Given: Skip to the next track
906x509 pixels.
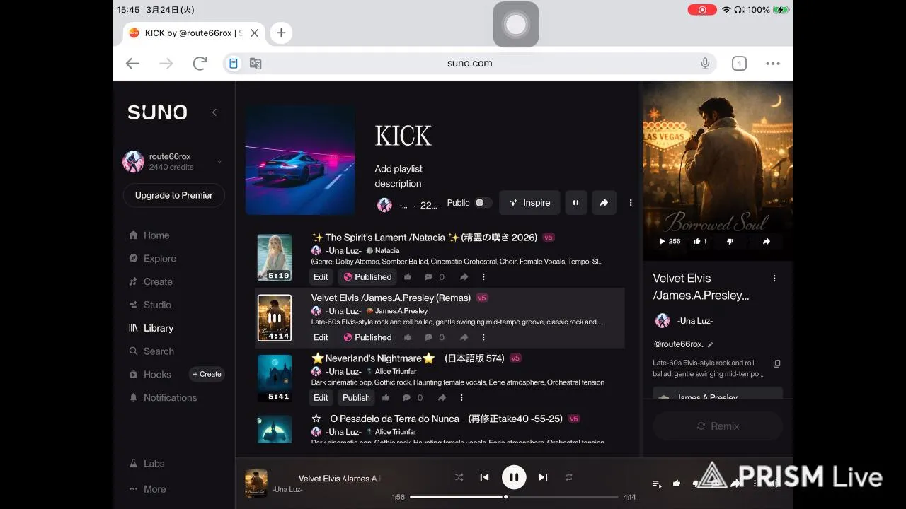Looking at the screenshot, I should click(543, 477).
